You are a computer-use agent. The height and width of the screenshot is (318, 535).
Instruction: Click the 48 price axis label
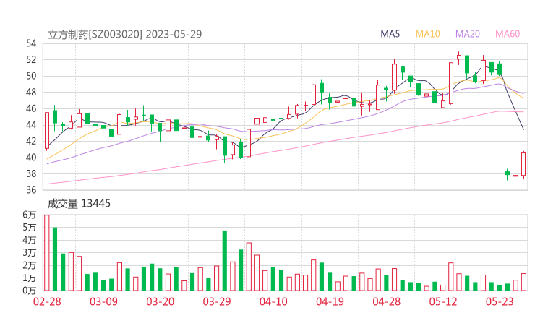coord(31,92)
